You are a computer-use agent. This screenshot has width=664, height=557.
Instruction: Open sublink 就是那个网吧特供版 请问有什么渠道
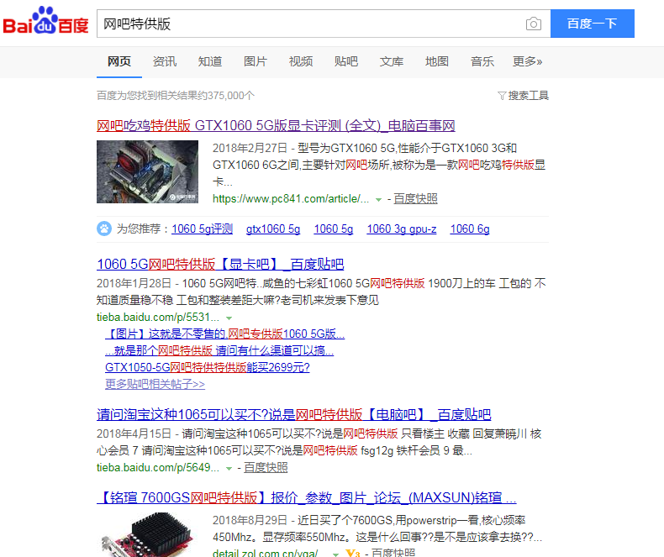click(219, 351)
